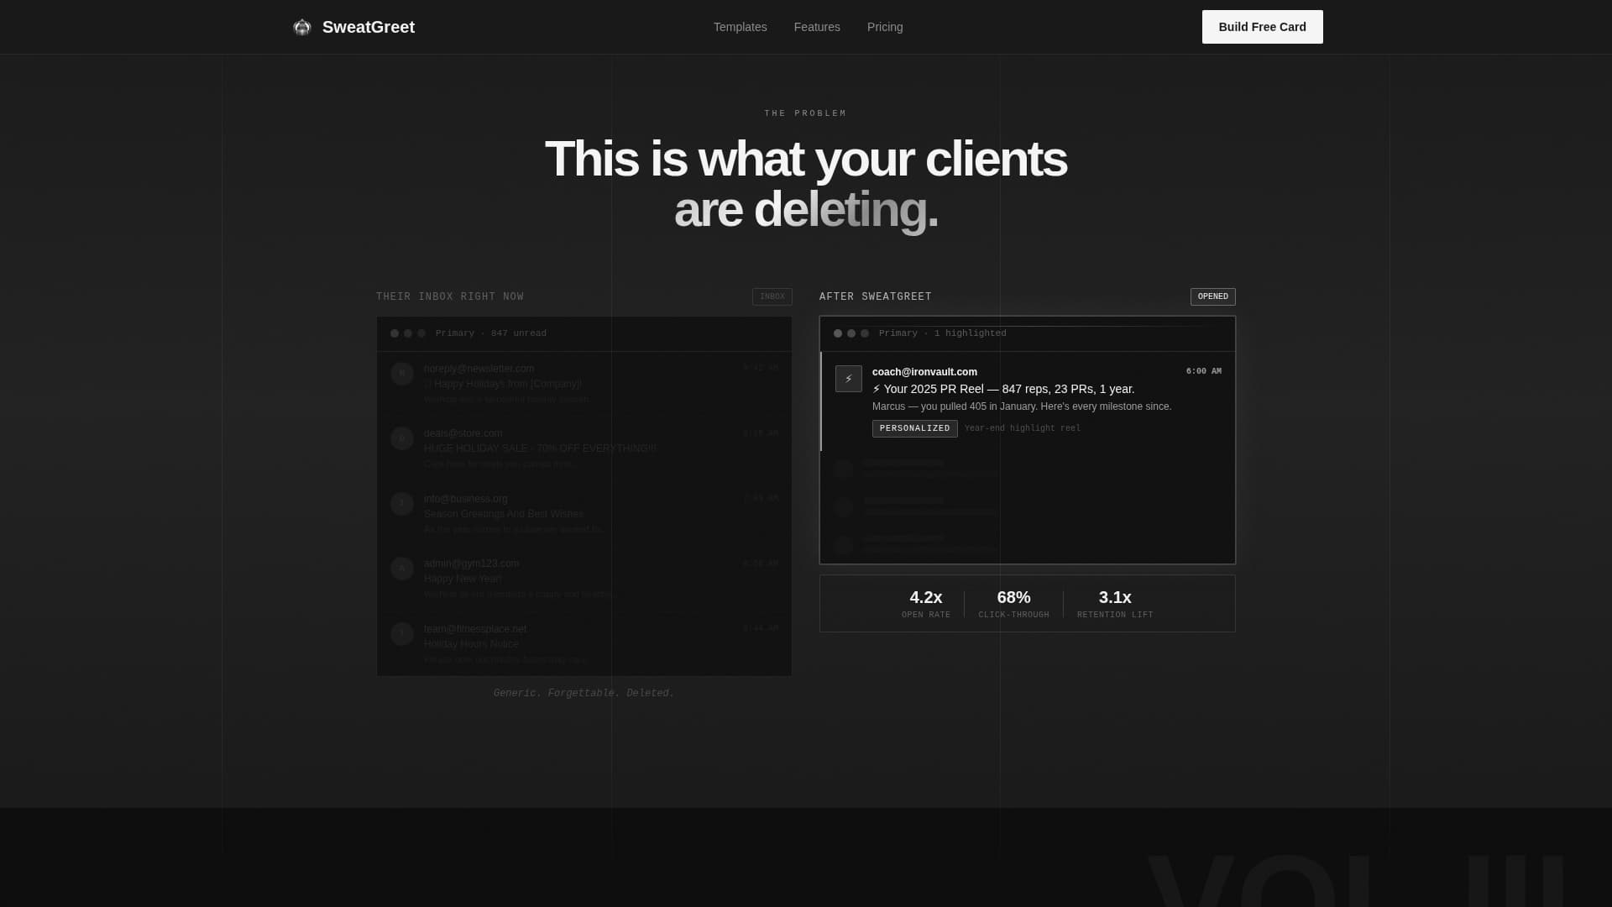Open the team@fitnessplace.net email
Image resolution: width=1612 pixels, height=907 pixels.
coord(584,644)
